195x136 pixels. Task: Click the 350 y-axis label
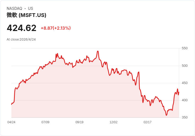point(185,117)
